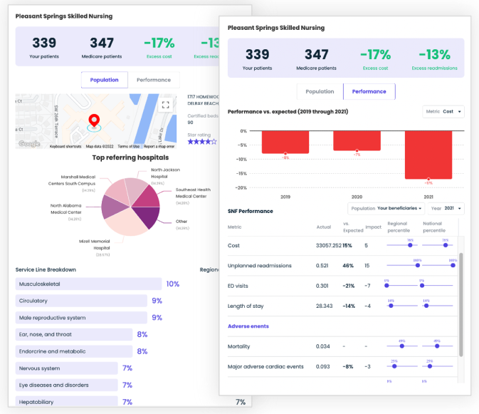Click the Southeast Health Medical Center slice
The image size is (479, 414).
tap(147, 198)
